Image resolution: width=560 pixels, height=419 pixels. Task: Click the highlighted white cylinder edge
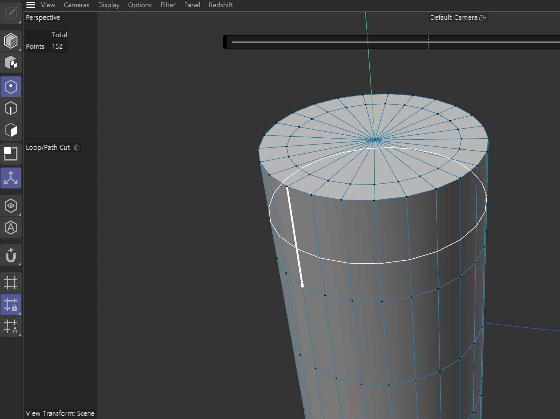click(x=295, y=236)
